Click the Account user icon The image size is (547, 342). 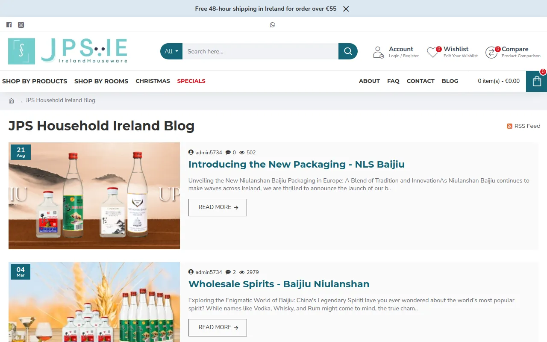coord(378,52)
